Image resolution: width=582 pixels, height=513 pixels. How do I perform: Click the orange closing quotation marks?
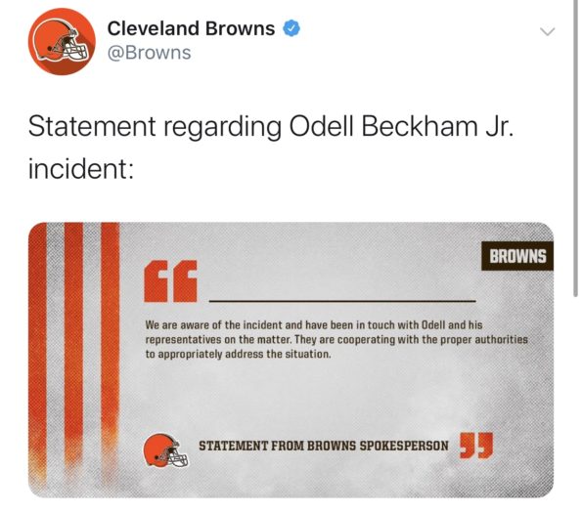coord(476,446)
